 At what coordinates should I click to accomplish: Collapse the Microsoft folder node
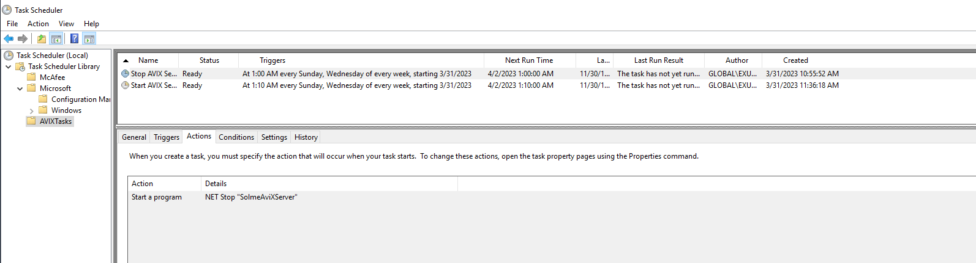(20, 88)
